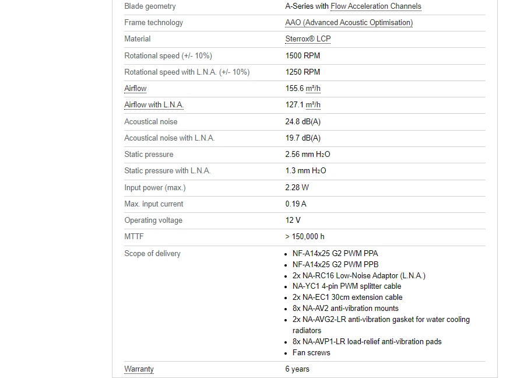This screenshot has height=378, width=517.
Task: Click the 8x NA-AV2 anti-vibration mounts item
Action: click(x=345, y=309)
